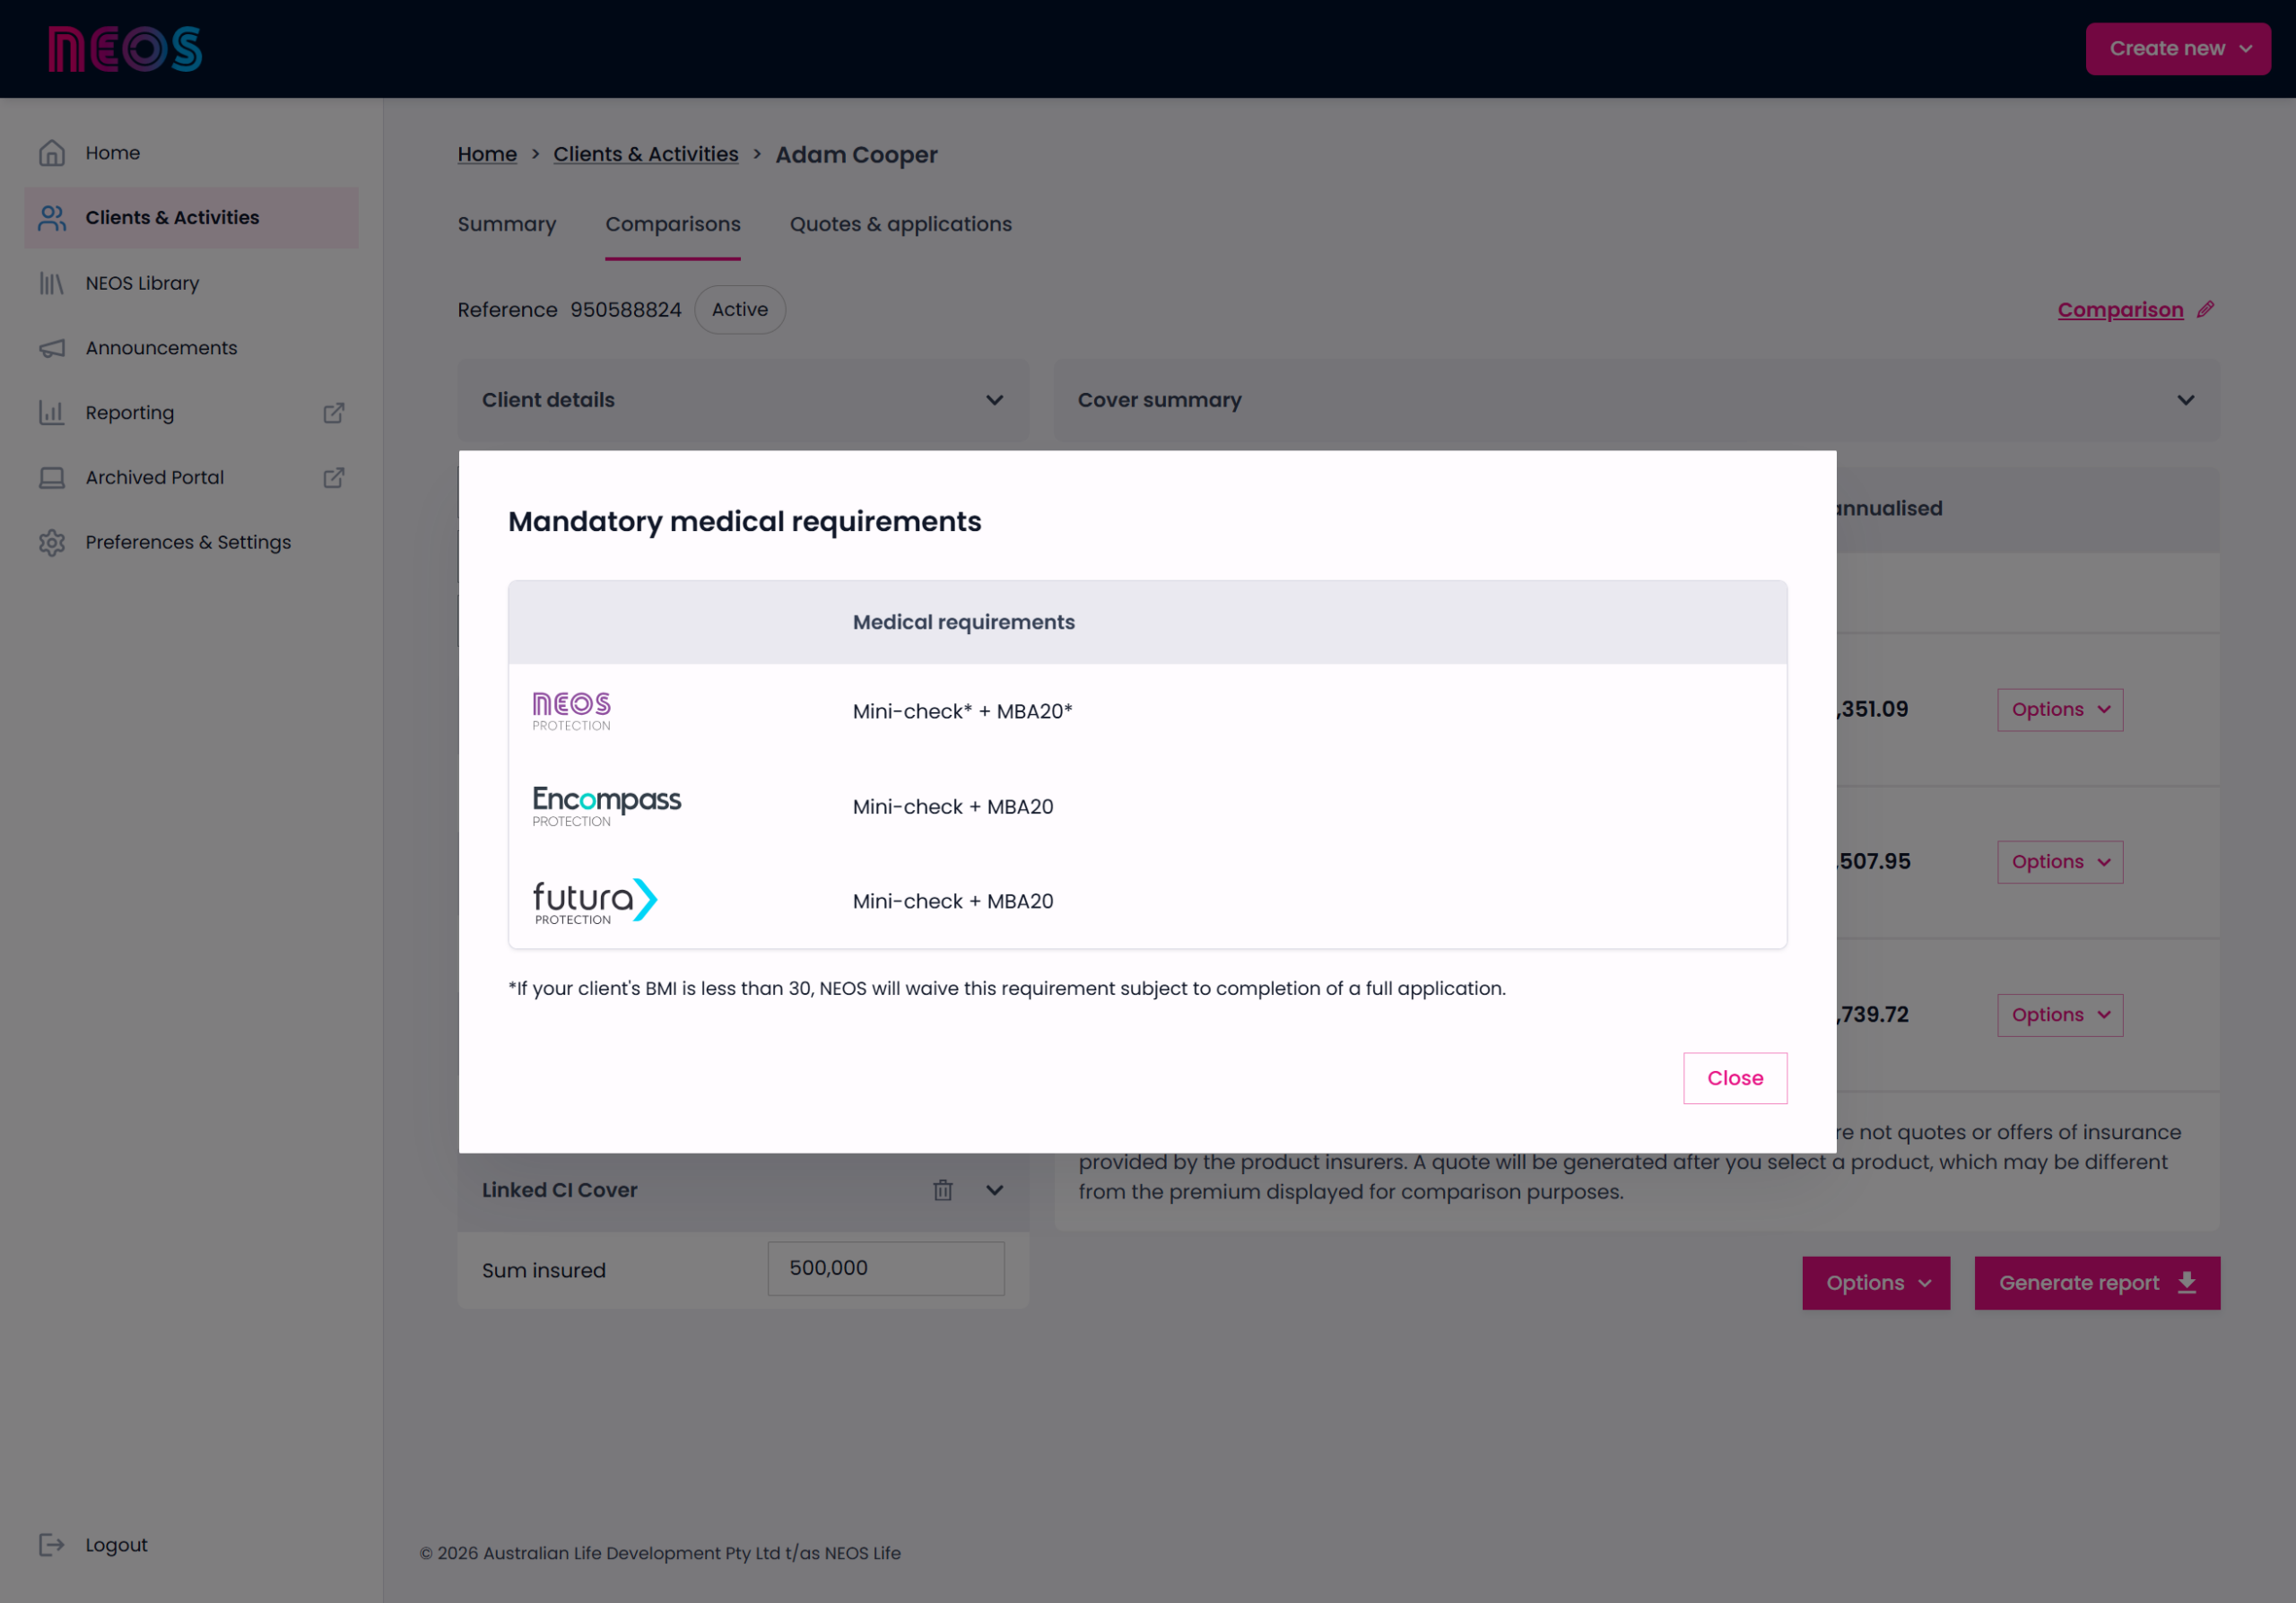Switch to Quotes & applications tab
The height and width of the screenshot is (1603, 2296).
pyautogui.click(x=901, y=225)
